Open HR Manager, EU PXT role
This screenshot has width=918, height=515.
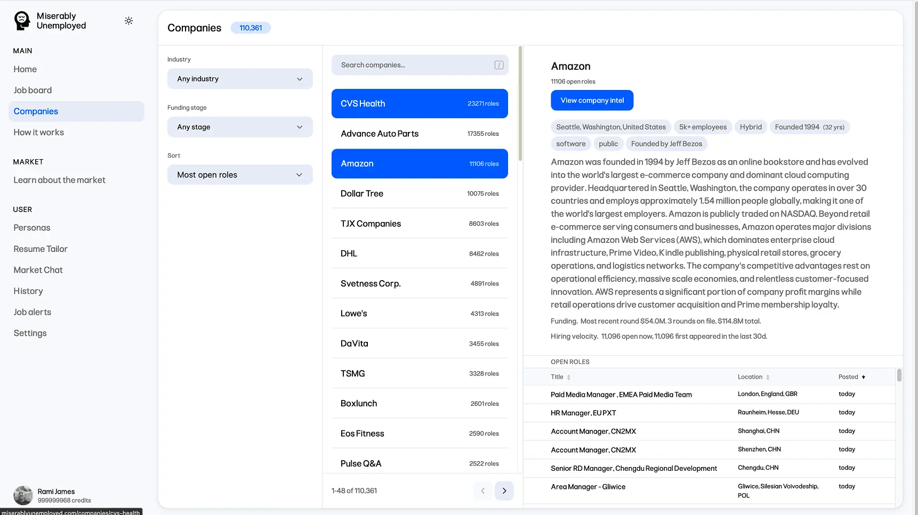point(709,413)
